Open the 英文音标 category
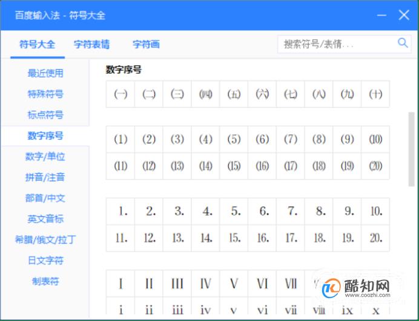 click(x=45, y=219)
